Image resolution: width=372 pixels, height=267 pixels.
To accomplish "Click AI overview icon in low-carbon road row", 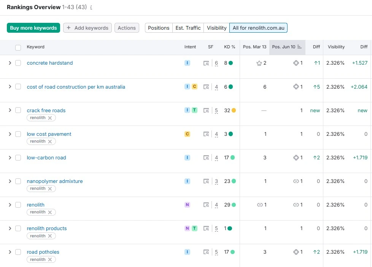I will click(296, 157).
